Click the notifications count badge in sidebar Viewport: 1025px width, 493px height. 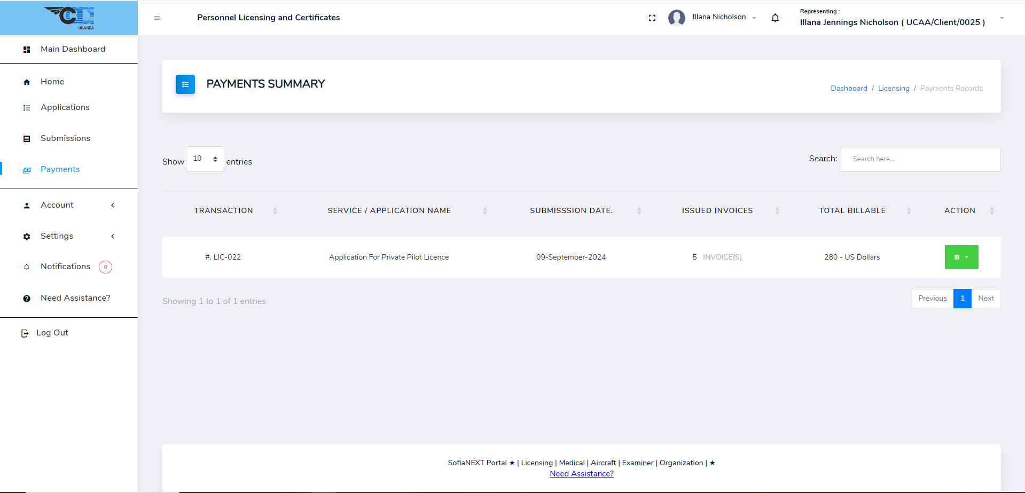coord(105,267)
